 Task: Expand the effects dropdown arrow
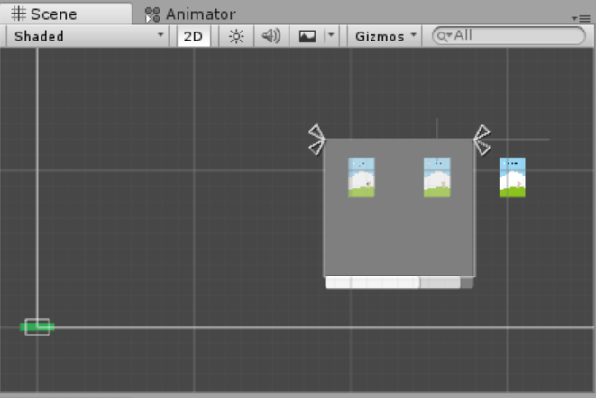(331, 35)
